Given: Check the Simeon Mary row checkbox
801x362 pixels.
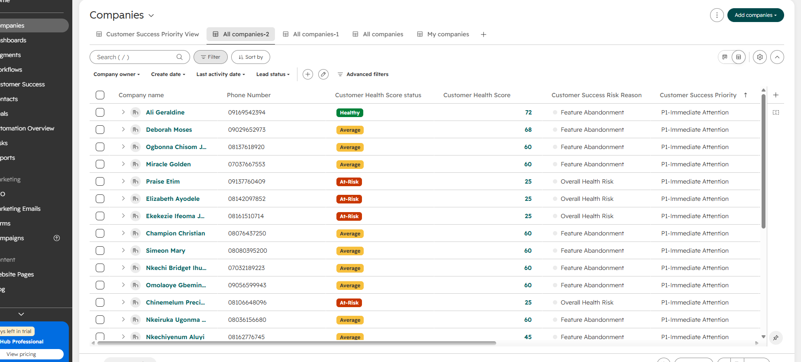Looking at the screenshot, I should [x=100, y=251].
